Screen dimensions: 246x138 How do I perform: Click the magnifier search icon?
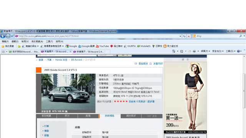(x=241, y=36)
